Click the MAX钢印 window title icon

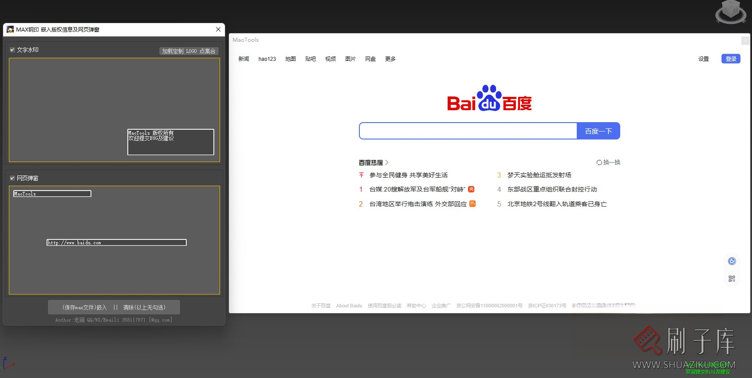point(10,29)
